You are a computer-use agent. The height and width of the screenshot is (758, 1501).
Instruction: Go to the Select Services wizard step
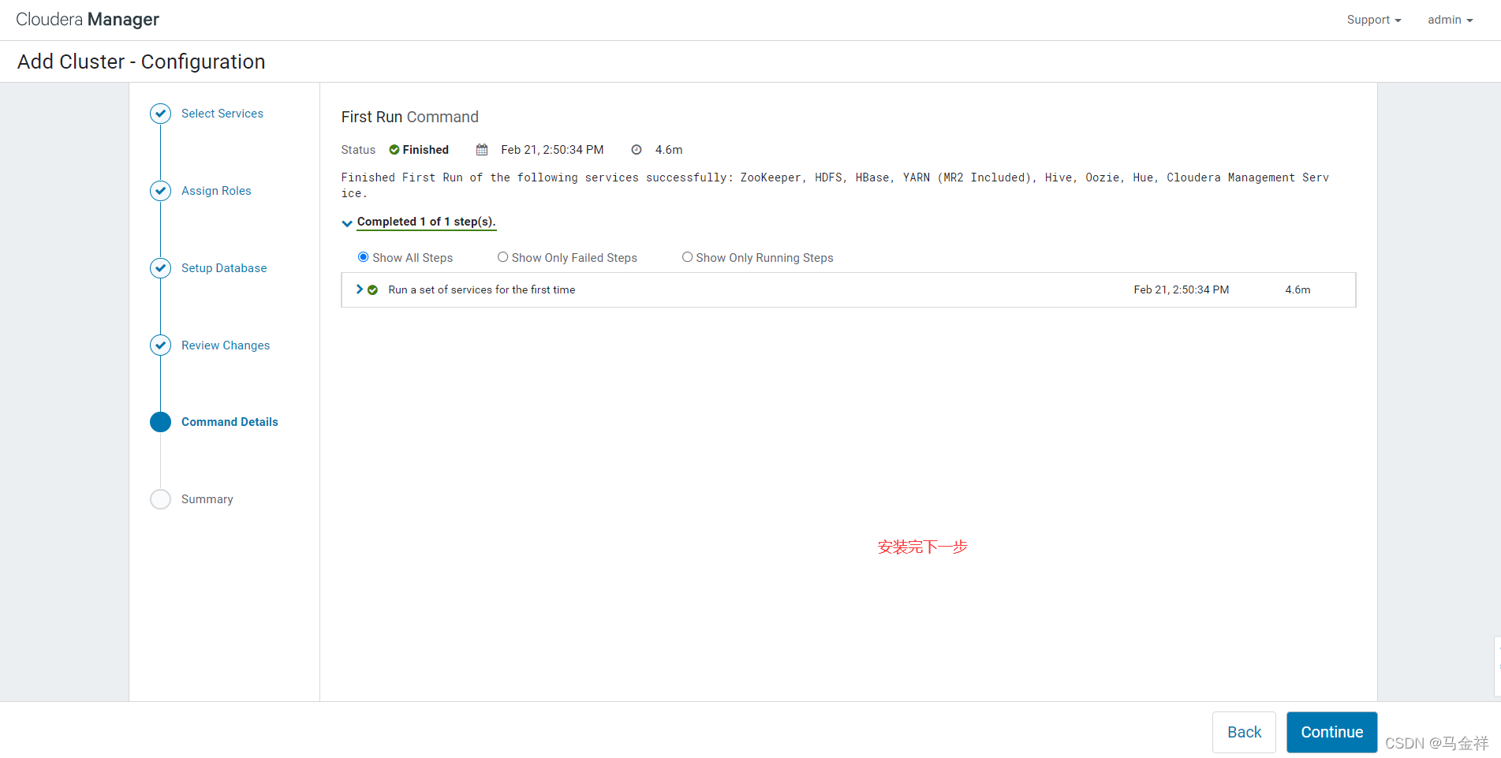[x=222, y=114]
